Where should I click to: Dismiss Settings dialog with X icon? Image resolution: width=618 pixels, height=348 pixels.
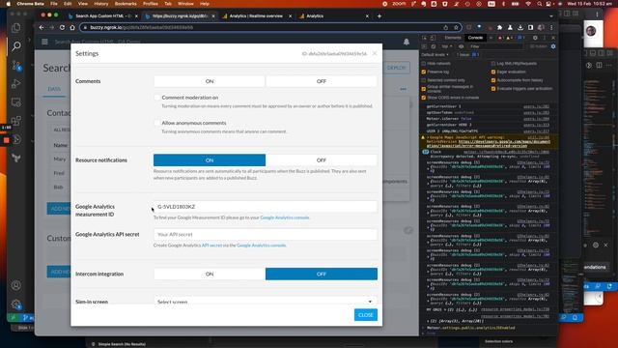[x=375, y=53]
